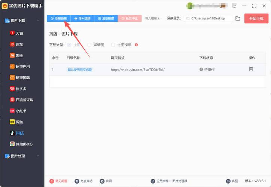The image size is (271, 187).
Task: Click the 清空链接 toolbar button
Action: point(106,18)
